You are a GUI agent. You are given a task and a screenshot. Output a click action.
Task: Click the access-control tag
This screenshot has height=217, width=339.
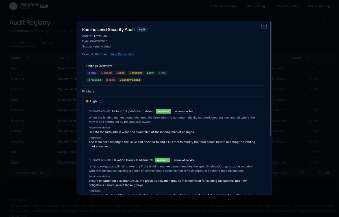[x=184, y=111]
